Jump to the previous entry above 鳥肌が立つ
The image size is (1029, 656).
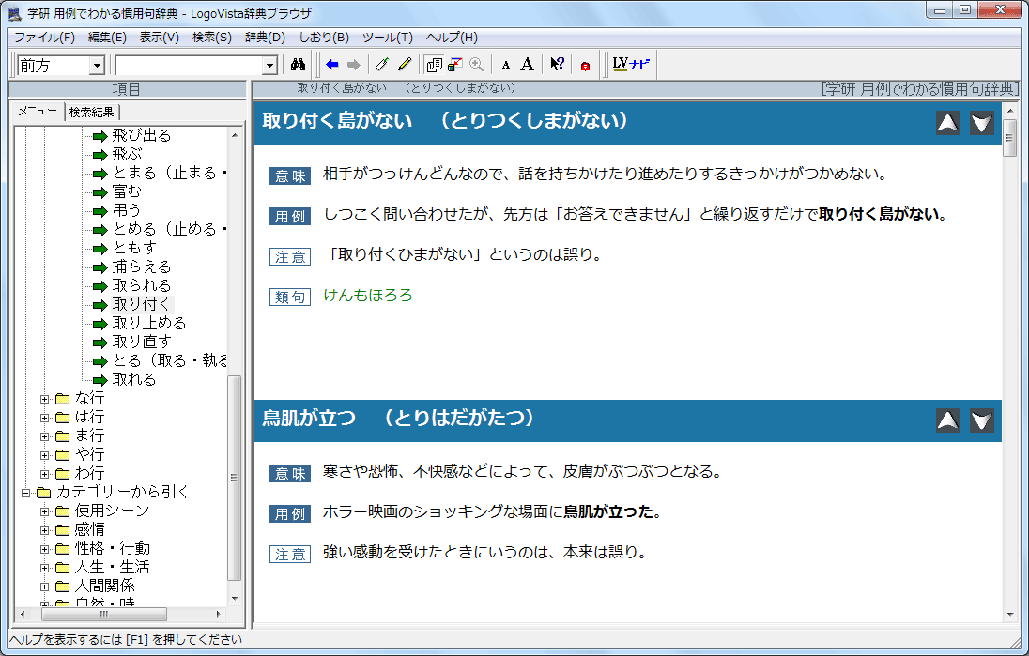948,420
